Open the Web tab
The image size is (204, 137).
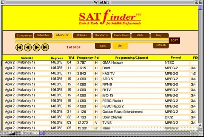click(140, 35)
